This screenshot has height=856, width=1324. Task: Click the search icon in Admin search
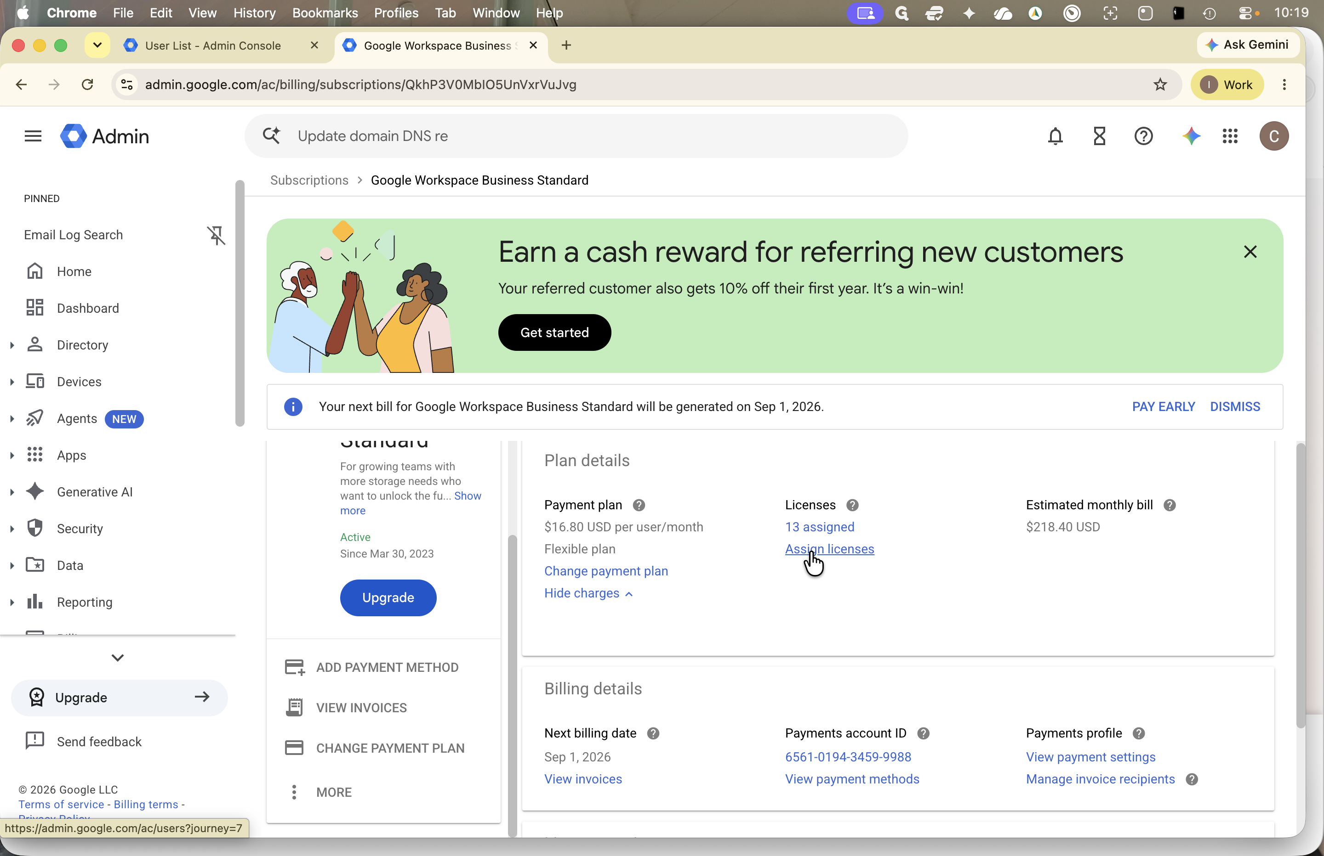coord(272,135)
